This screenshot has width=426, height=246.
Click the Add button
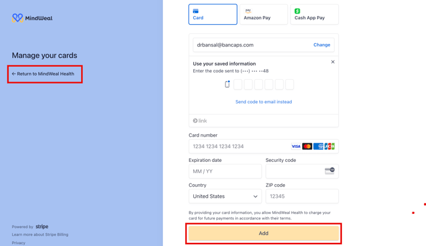coord(264,233)
